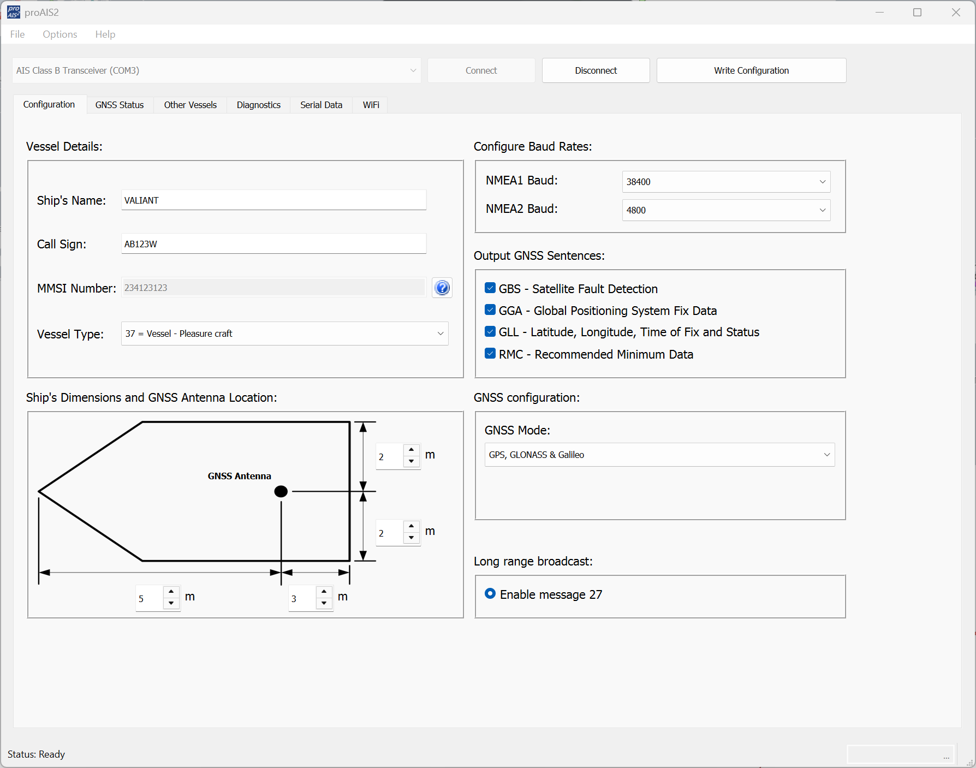Increase the 3 m stern distance spinner
The width and height of the screenshot is (976, 768).
click(x=324, y=592)
